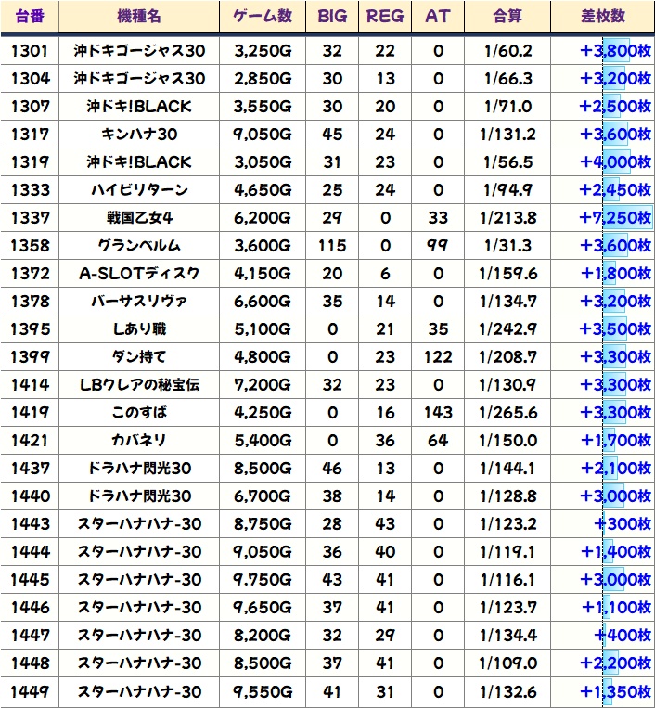The height and width of the screenshot is (708, 655).
Task: Click the LBクレアの秘宝伝 machine name
Action: [x=139, y=385]
